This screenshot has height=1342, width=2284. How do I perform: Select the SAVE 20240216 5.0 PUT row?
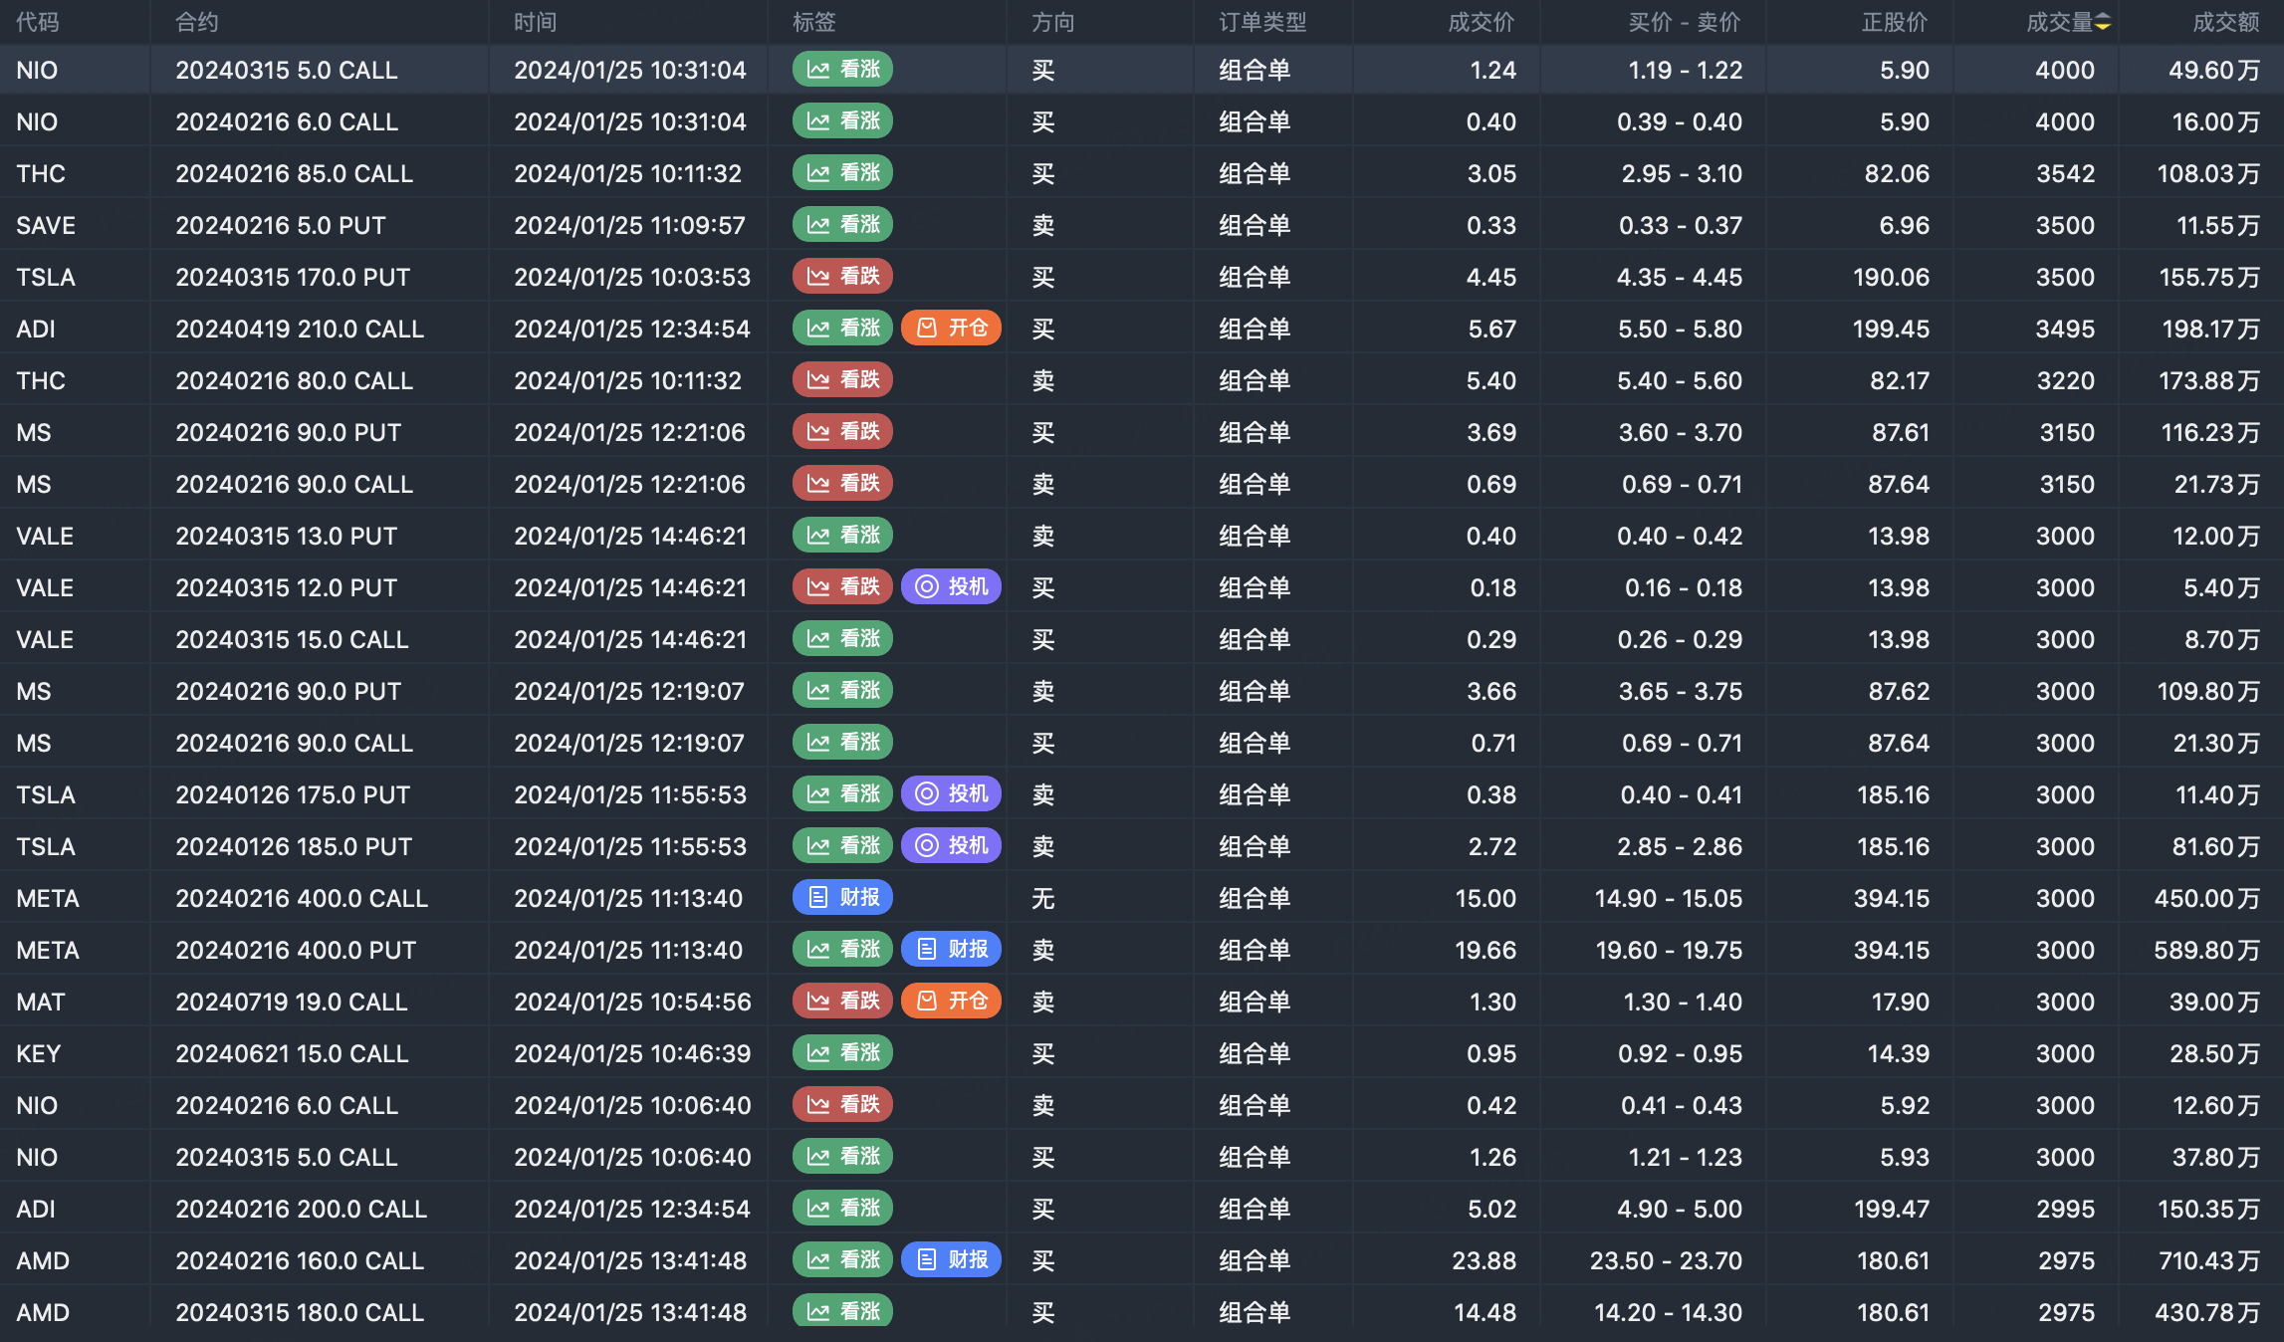tap(280, 226)
